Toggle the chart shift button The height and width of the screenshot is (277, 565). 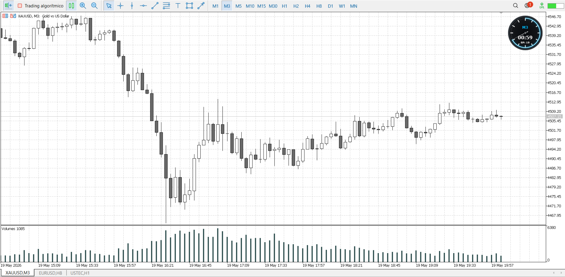8,6
